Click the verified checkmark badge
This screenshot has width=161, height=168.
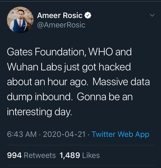[88, 15]
